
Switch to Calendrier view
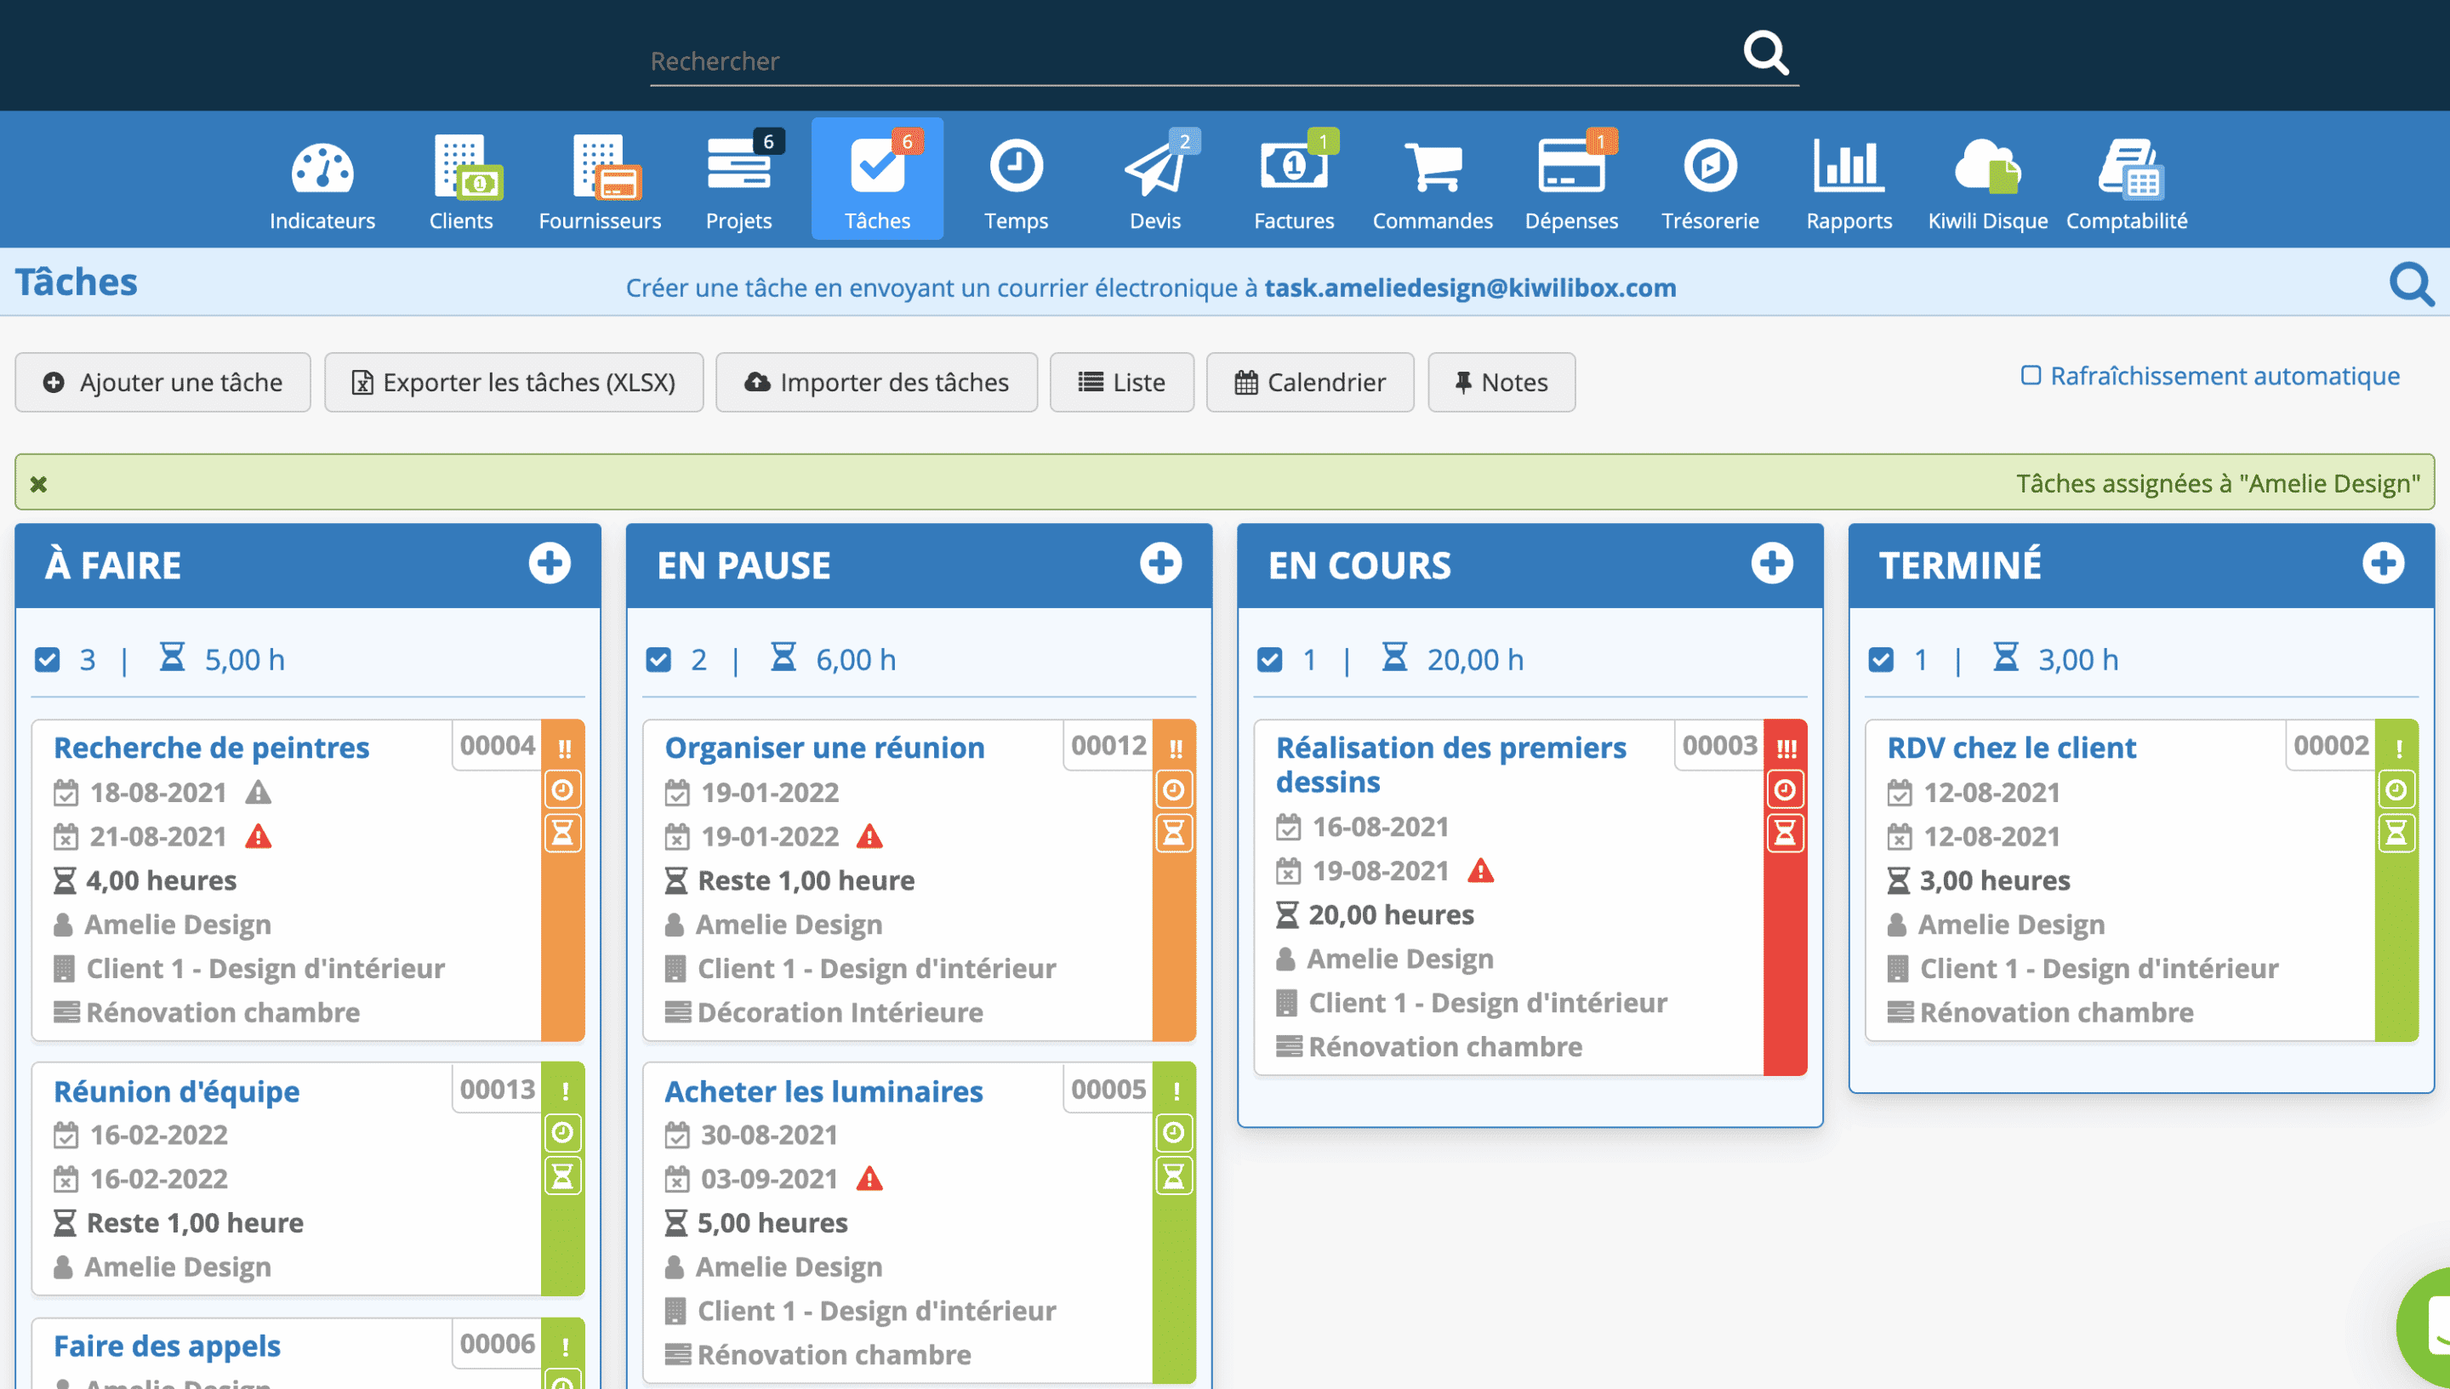click(1309, 382)
